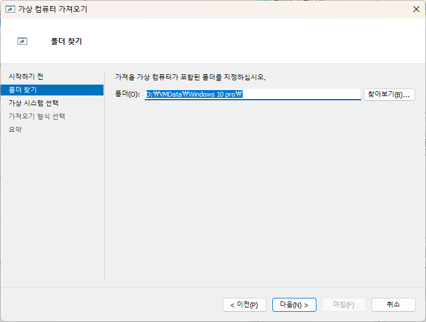Click the title text 가상 컴퓨터 가져오기
This screenshot has height=322, width=426.
click(53, 9)
